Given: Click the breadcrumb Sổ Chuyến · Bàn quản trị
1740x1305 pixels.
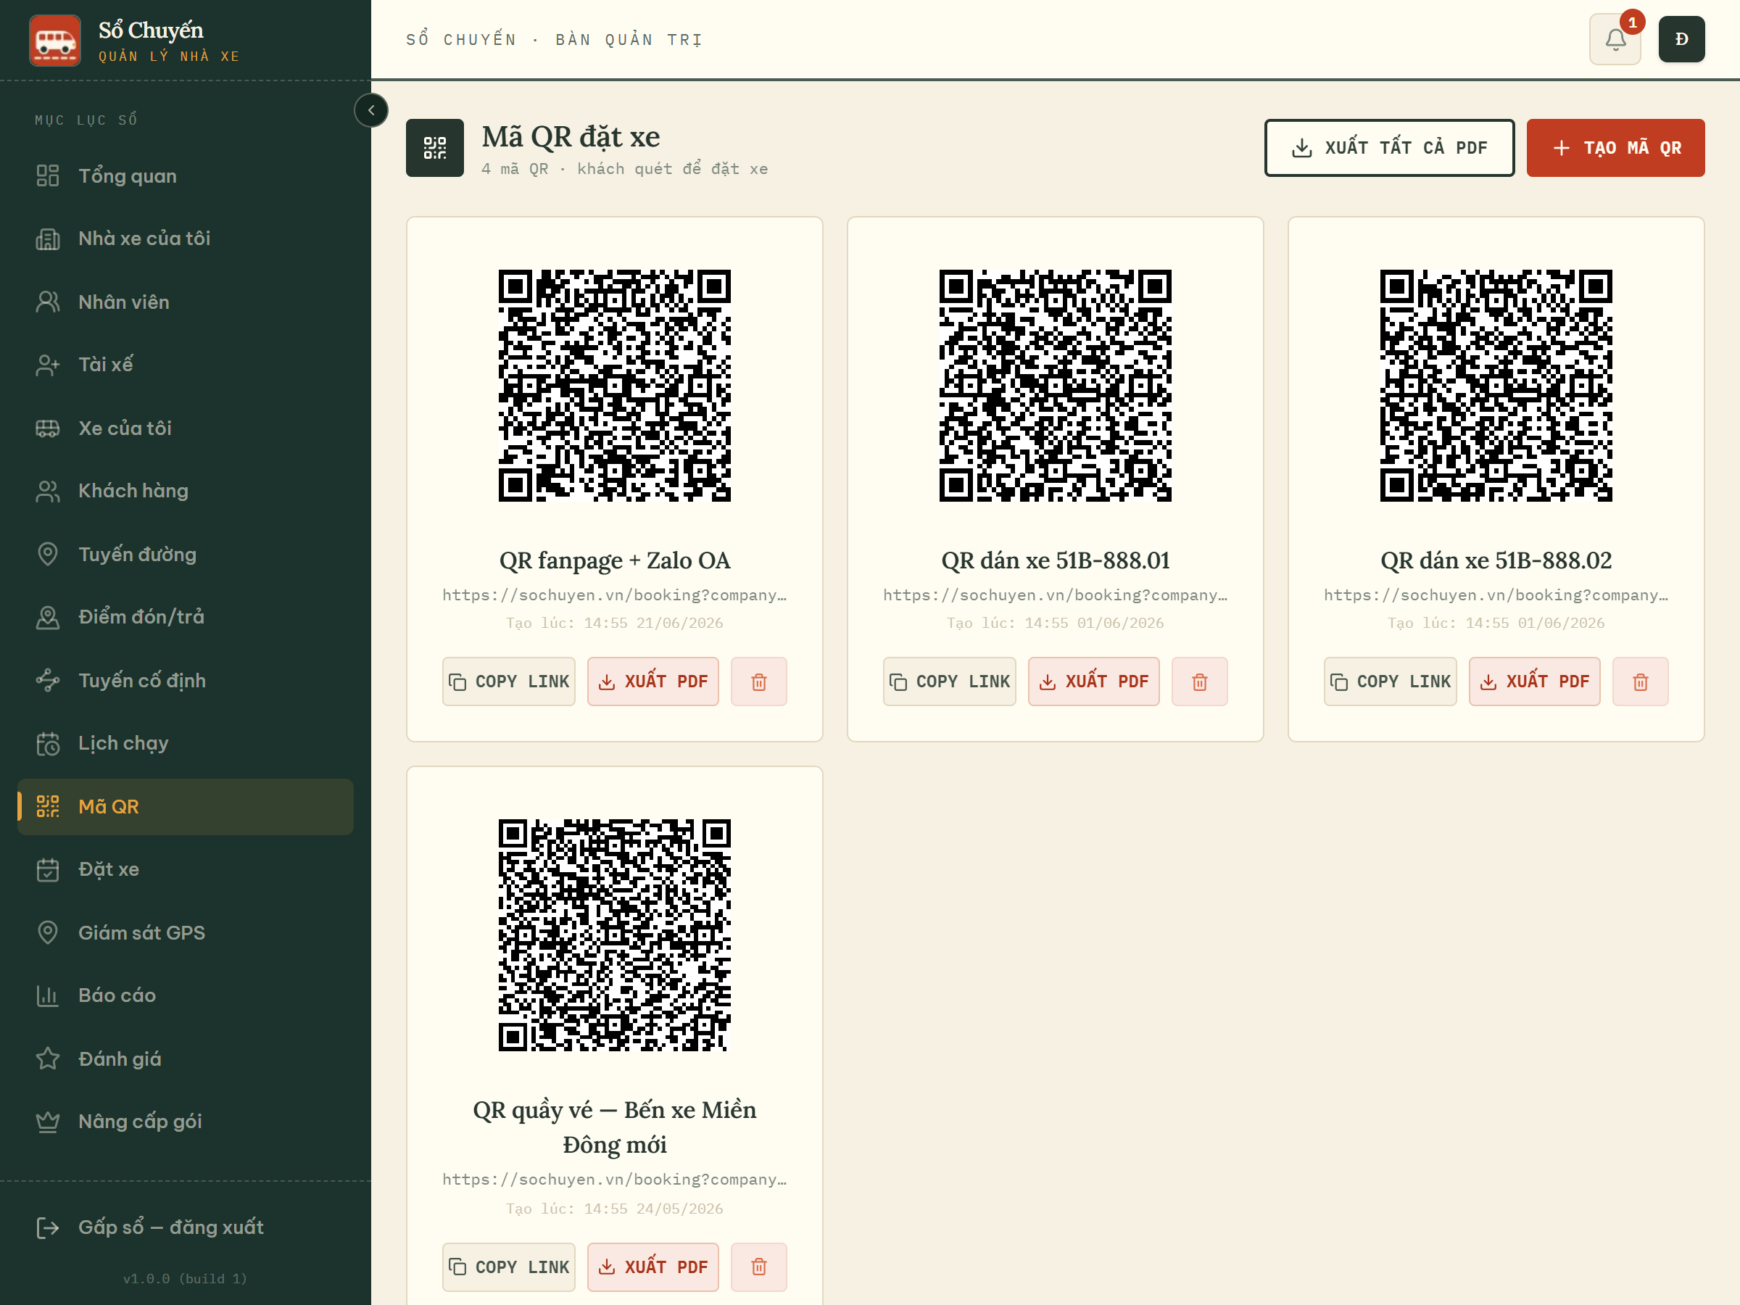Looking at the screenshot, I should (554, 39).
